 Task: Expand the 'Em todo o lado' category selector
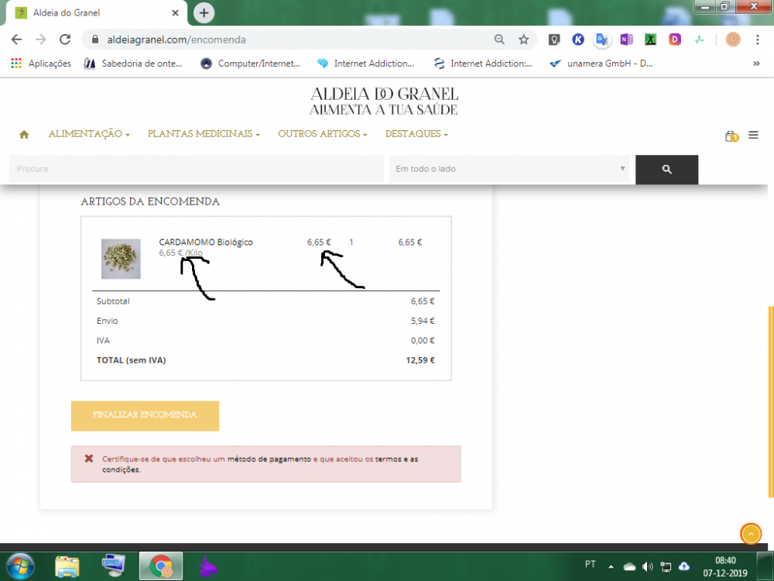509,169
